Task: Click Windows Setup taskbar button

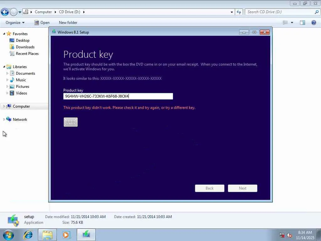Action: (86, 235)
